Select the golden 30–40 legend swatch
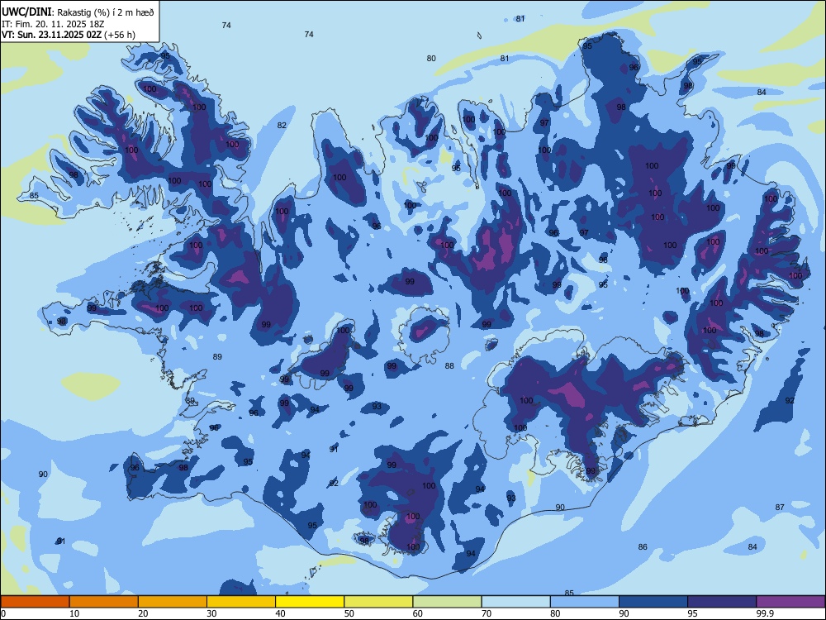The width and height of the screenshot is (826, 620). 241,602
